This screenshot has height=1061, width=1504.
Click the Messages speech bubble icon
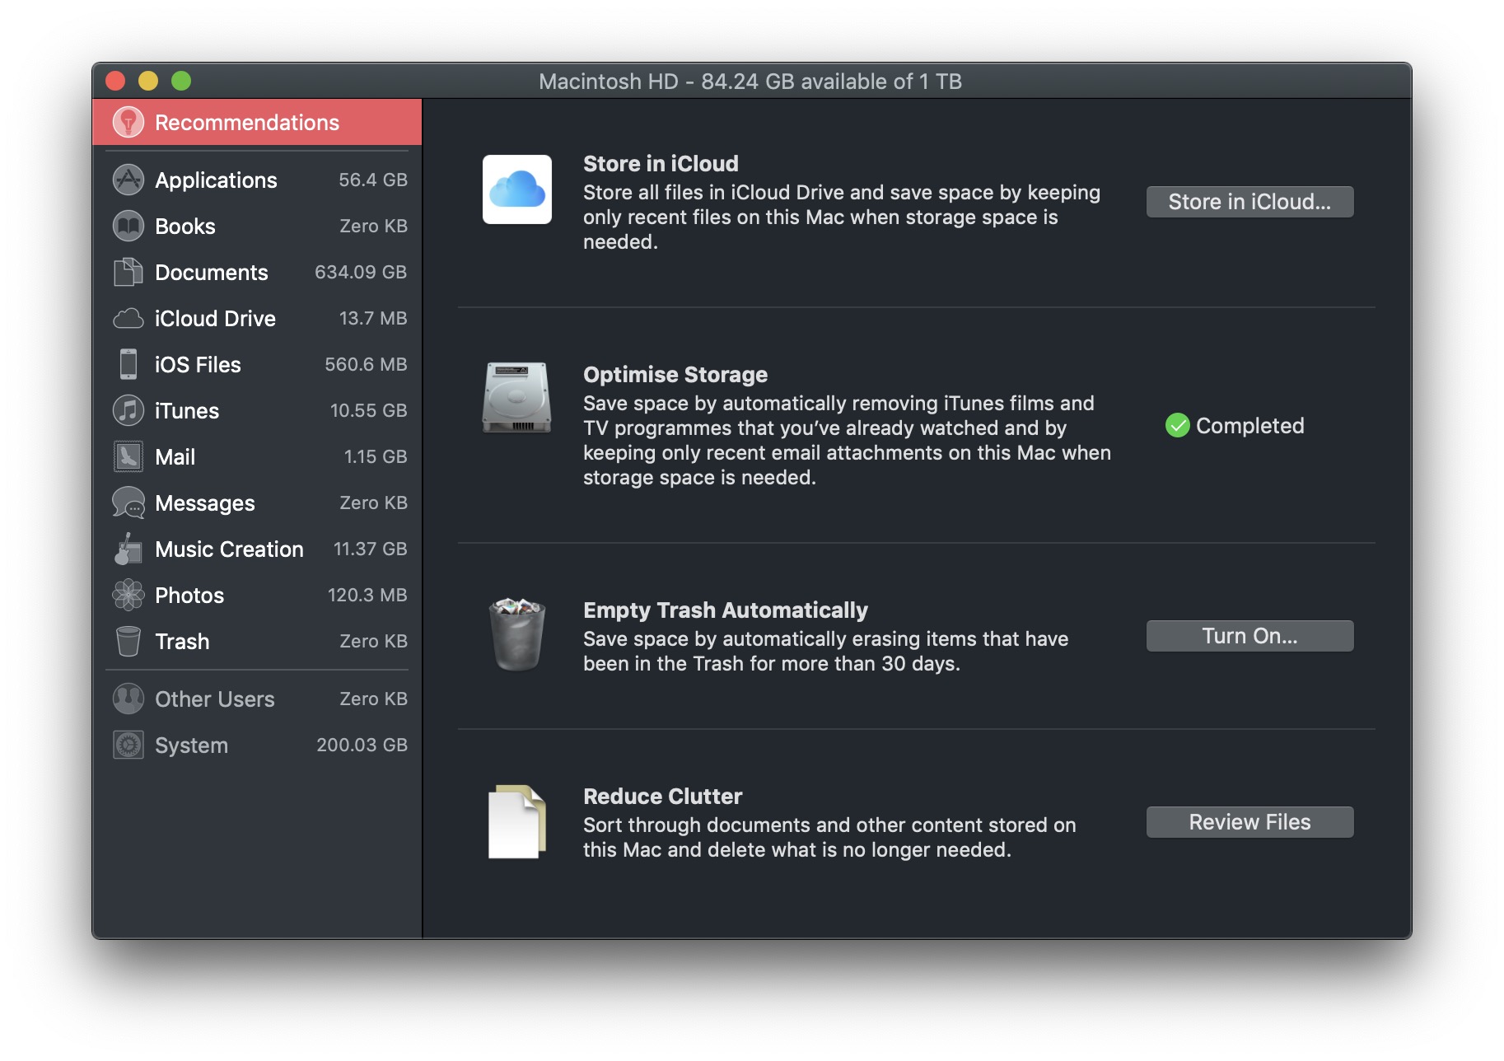tap(128, 502)
